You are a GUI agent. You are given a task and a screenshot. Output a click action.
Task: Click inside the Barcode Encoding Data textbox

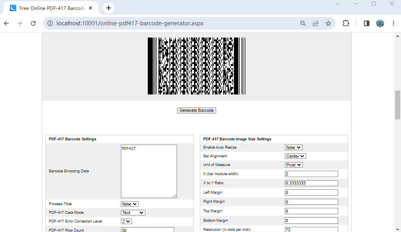pyautogui.click(x=149, y=171)
